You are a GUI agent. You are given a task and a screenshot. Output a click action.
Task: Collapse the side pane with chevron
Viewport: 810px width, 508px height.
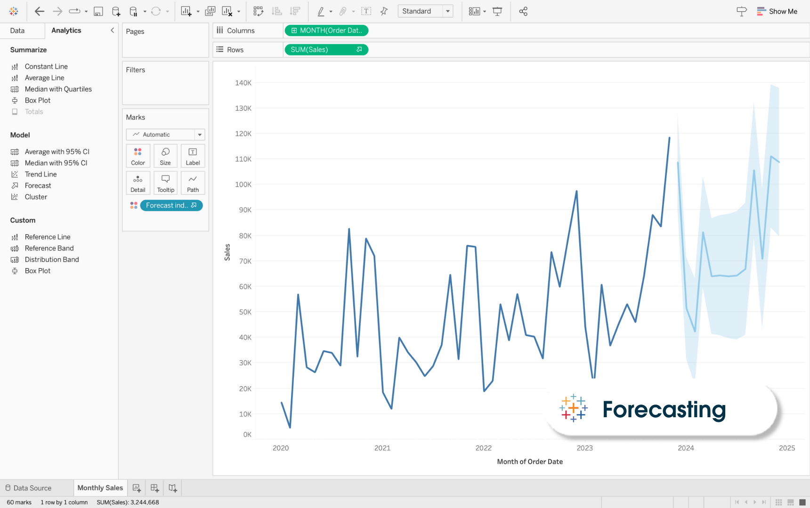pyautogui.click(x=112, y=31)
